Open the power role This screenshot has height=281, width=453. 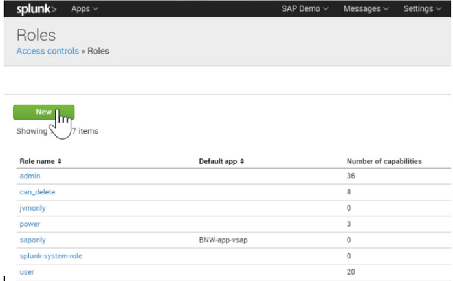click(x=30, y=224)
